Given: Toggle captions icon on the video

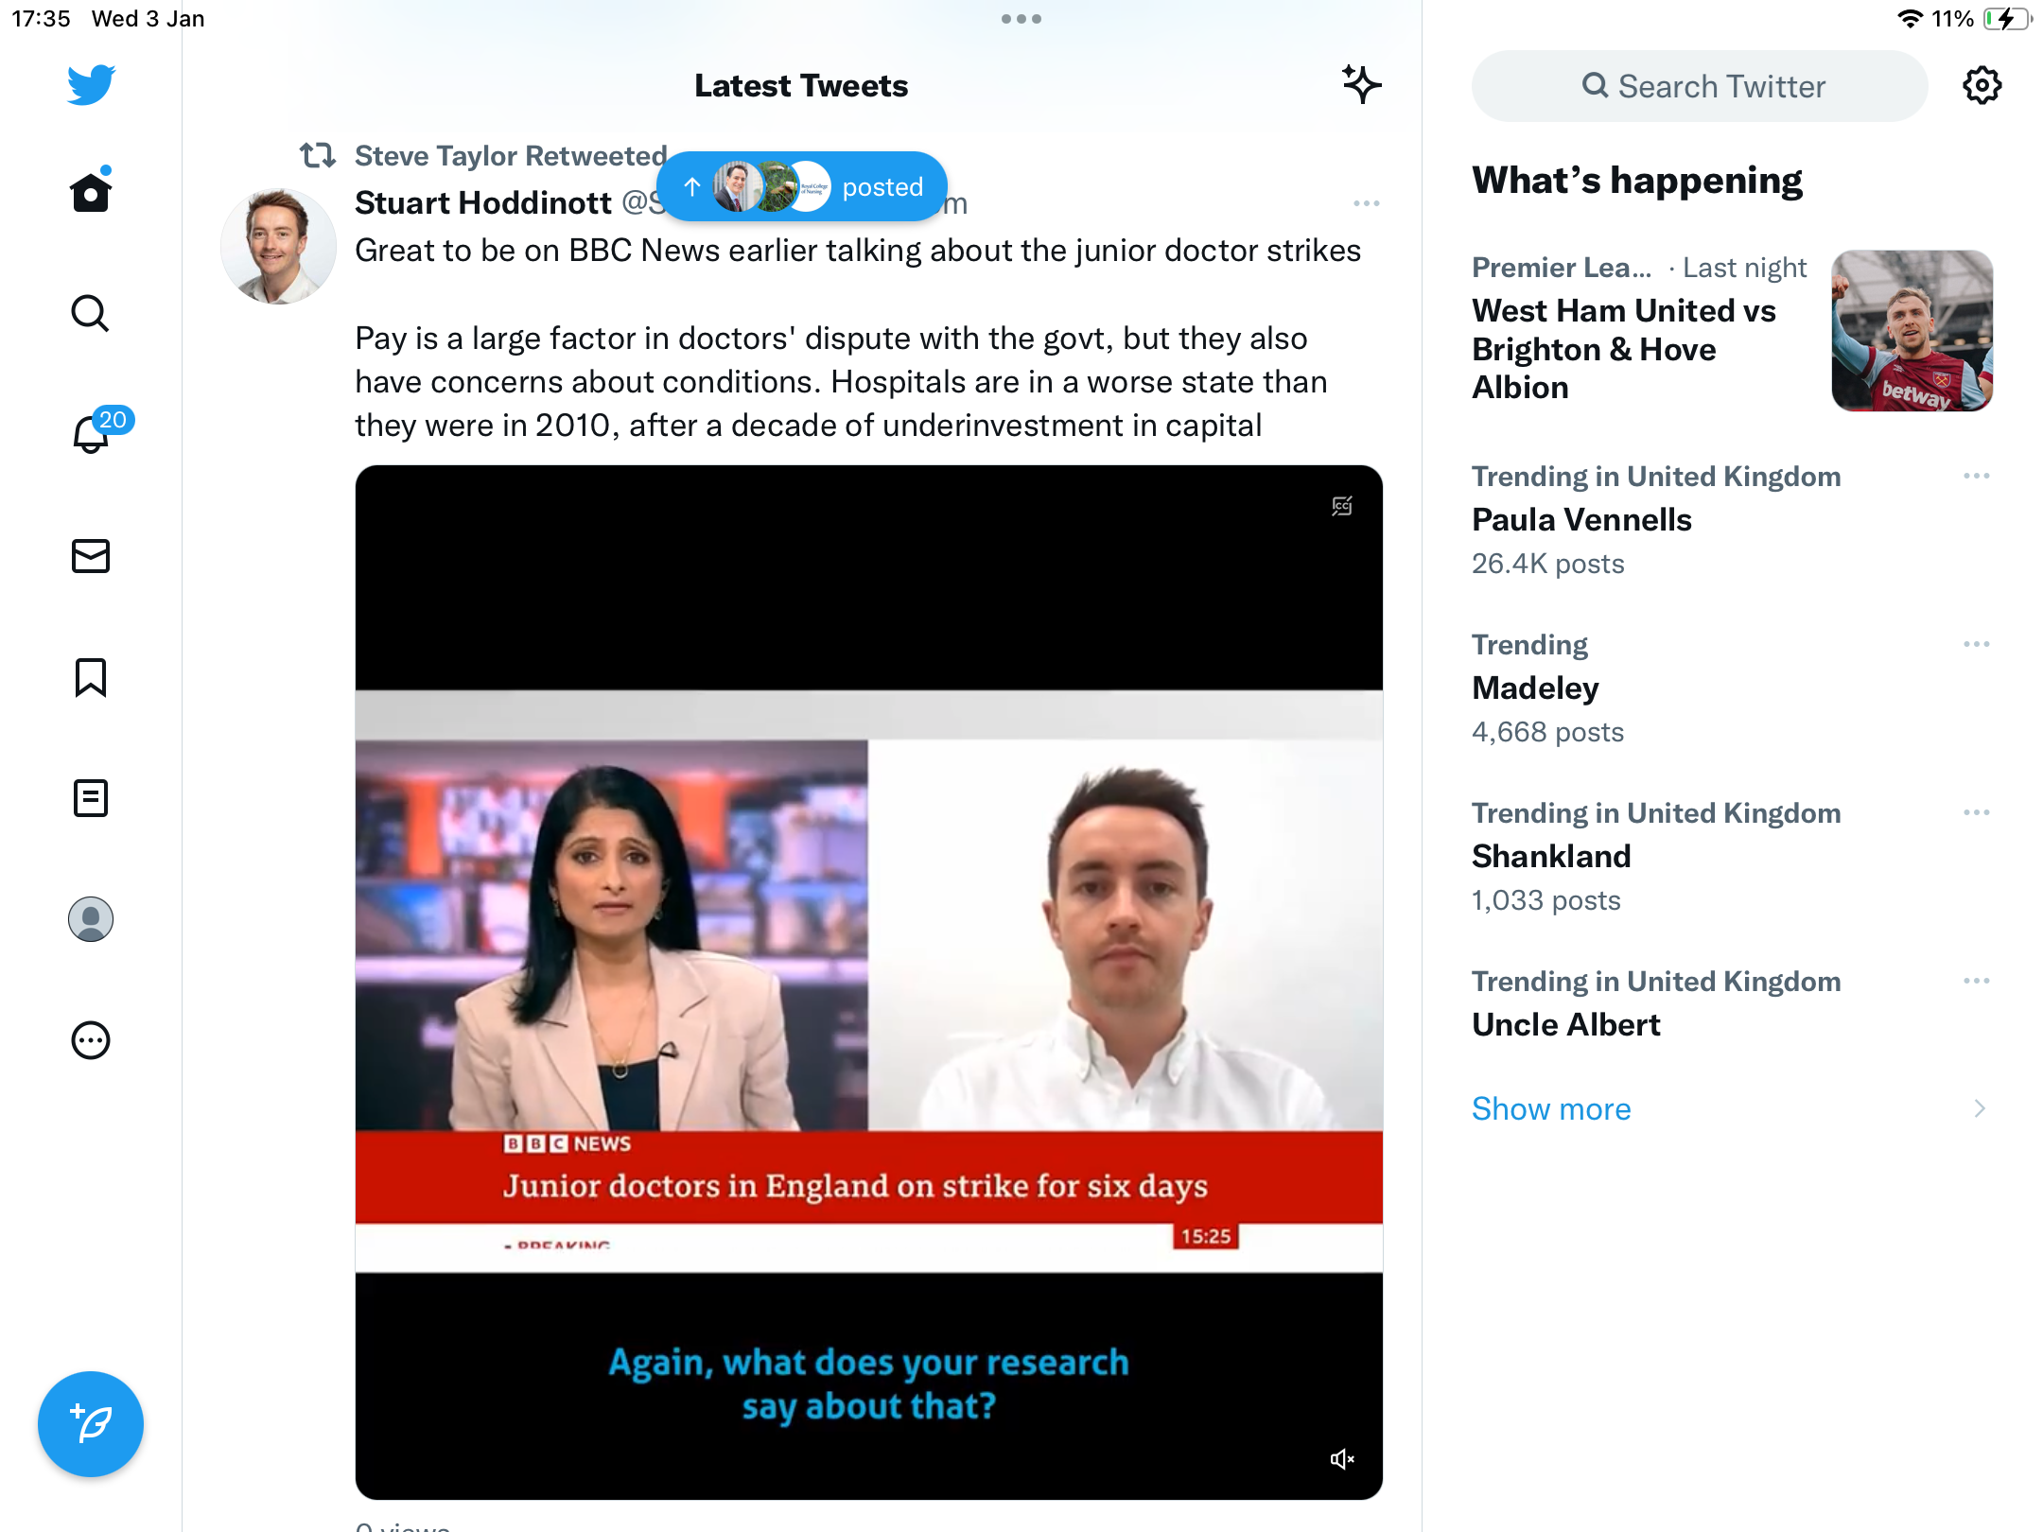Looking at the screenshot, I should click(x=1341, y=506).
